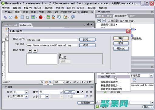This screenshot has height=110, width=155.
Task: Open the CSS button in Properties
Action: (x=70, y=92)
